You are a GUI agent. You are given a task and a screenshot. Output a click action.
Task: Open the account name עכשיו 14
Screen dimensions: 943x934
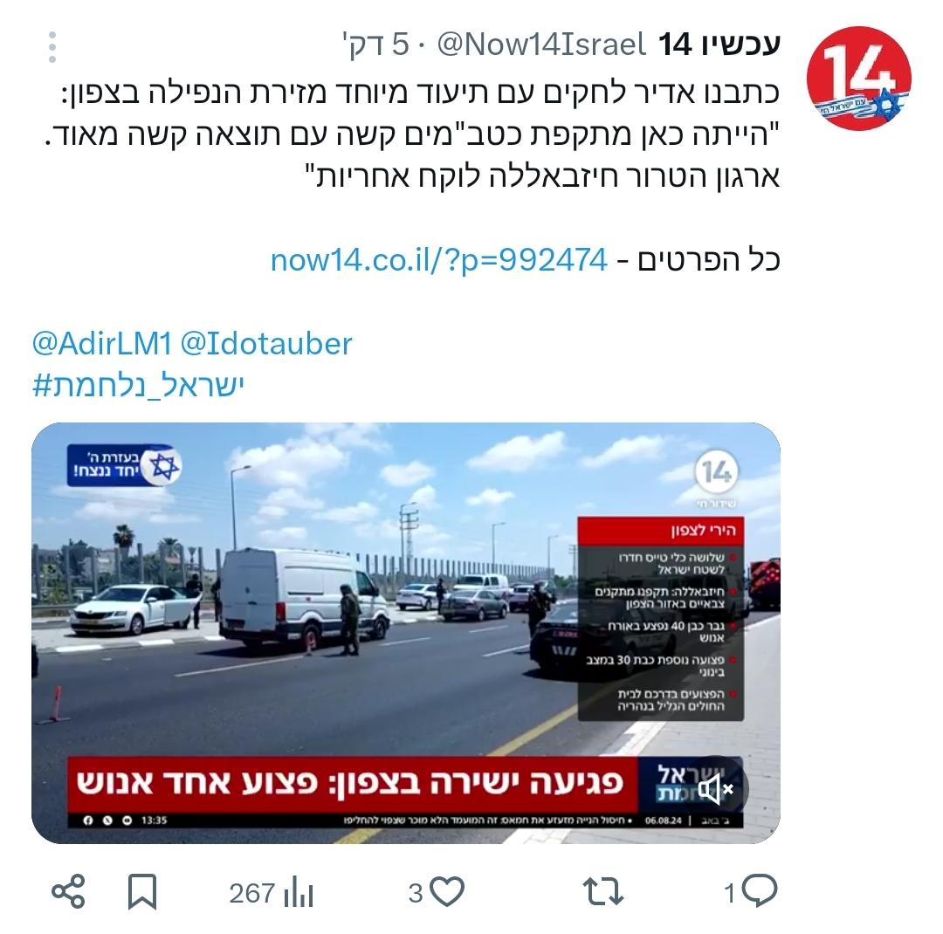[719, 44]
